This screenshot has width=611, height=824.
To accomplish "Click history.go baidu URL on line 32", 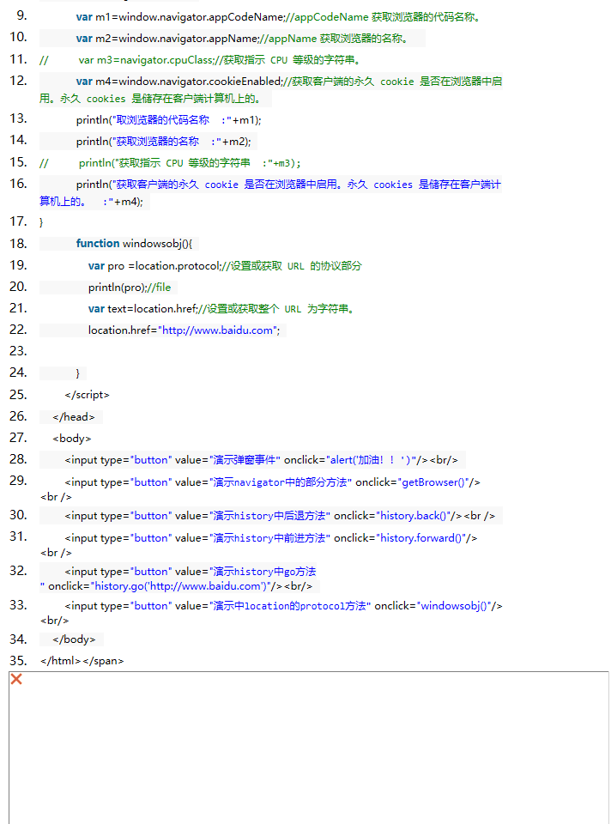I will coord(181,586).
